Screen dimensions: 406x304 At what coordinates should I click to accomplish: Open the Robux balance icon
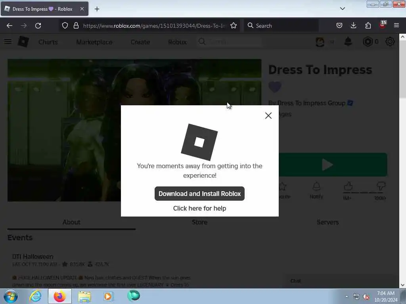click(368, 42)
